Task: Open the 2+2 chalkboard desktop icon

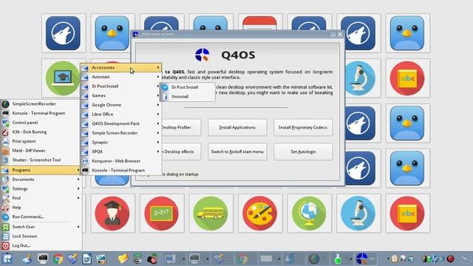Action: point(161,214)
